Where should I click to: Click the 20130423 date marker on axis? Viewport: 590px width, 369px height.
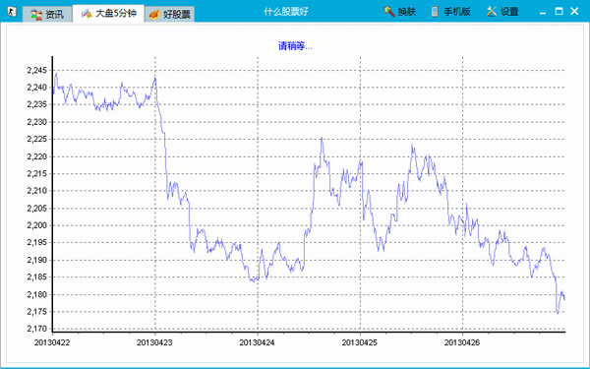[154, 342]
